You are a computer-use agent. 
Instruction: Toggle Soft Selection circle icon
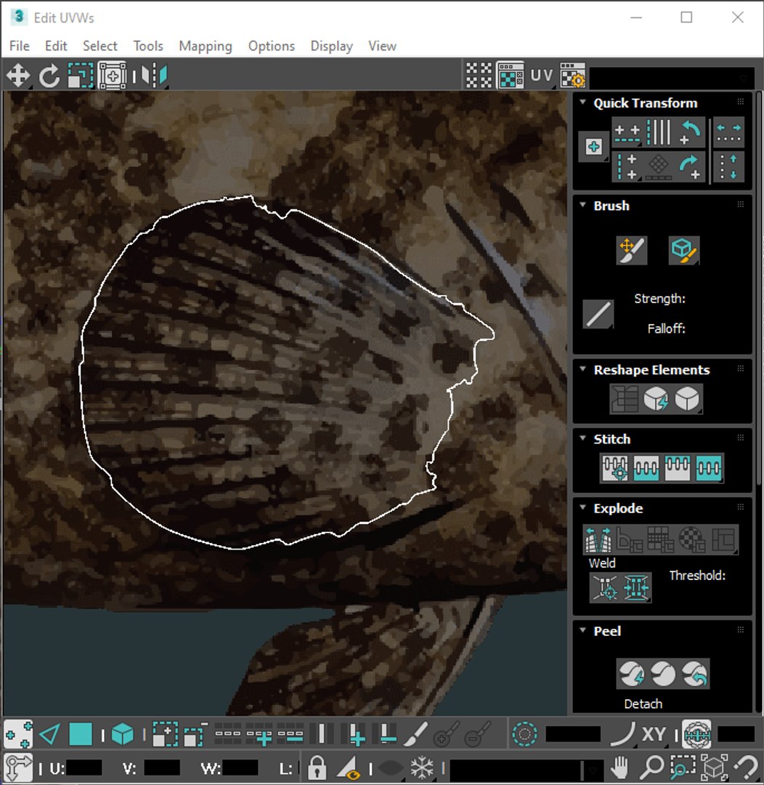pos(525,735)
